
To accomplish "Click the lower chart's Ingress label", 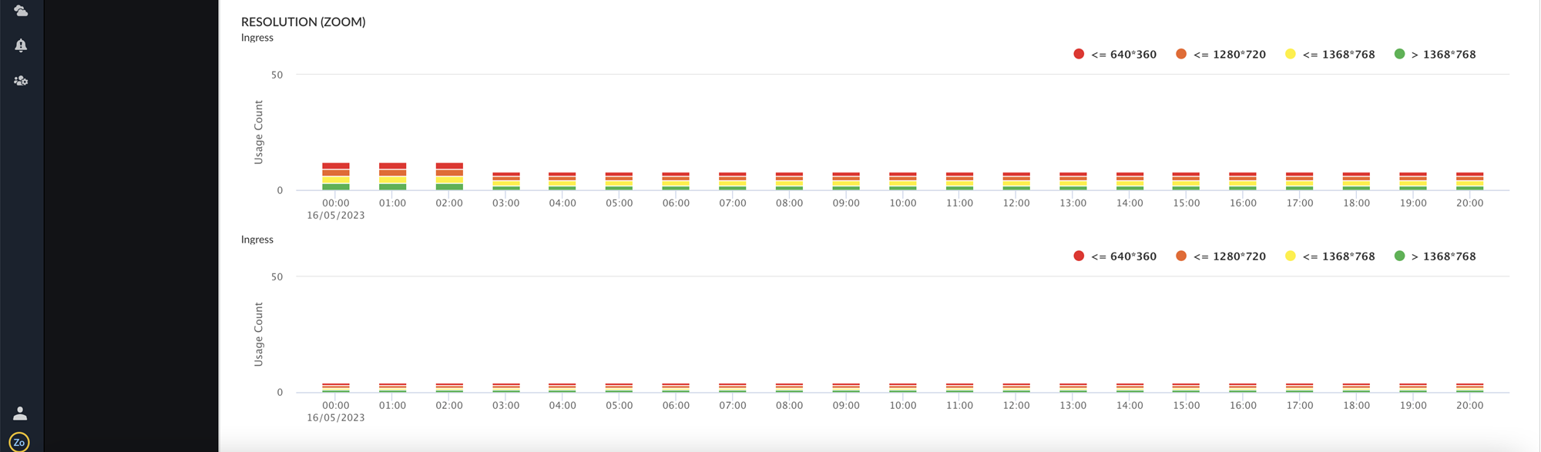I will coord(257,239).
